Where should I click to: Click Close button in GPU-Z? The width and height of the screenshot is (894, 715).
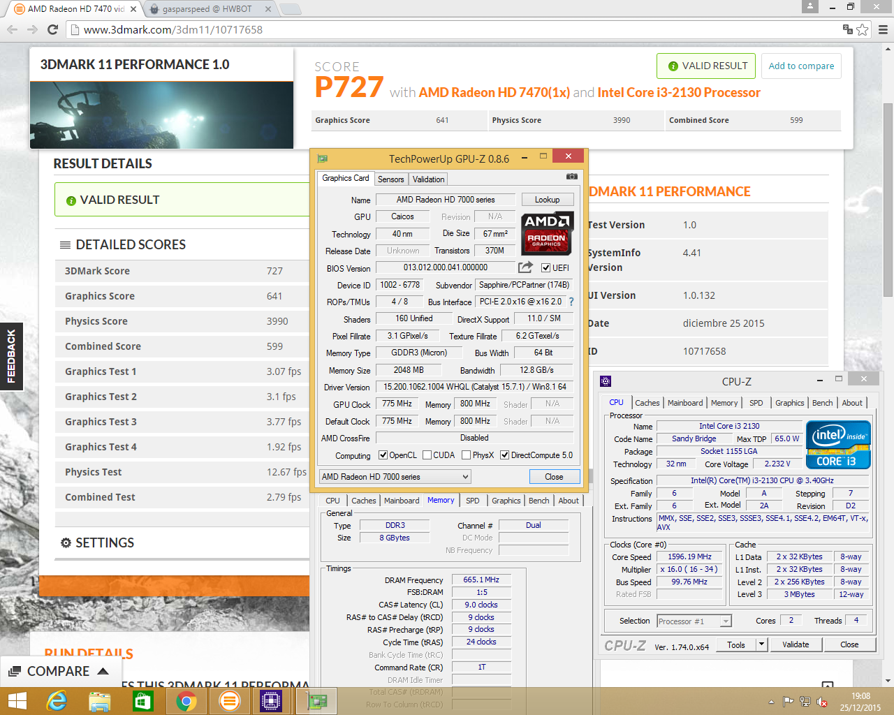point(554,476)
